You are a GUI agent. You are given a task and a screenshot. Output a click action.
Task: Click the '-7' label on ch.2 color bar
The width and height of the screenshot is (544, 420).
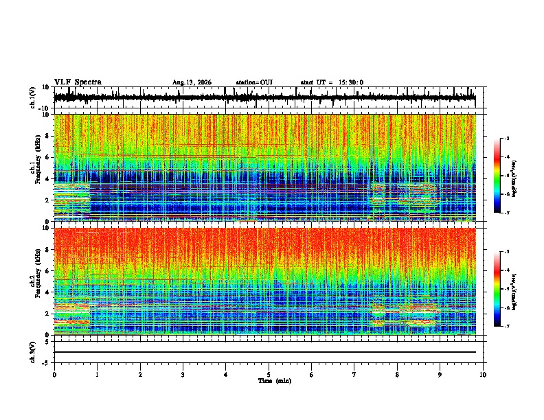[x=506, y=327]
